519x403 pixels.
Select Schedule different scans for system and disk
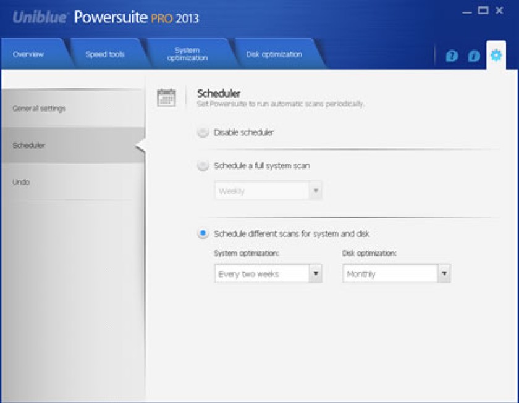[203, 234]
